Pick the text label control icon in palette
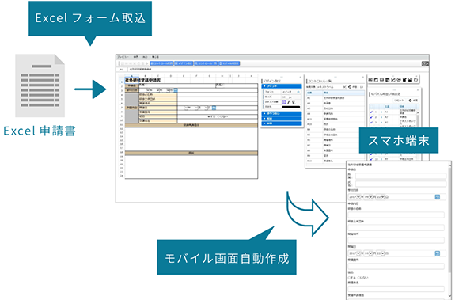The width and height of the screenshot is (455, 300). click(370, 79)
